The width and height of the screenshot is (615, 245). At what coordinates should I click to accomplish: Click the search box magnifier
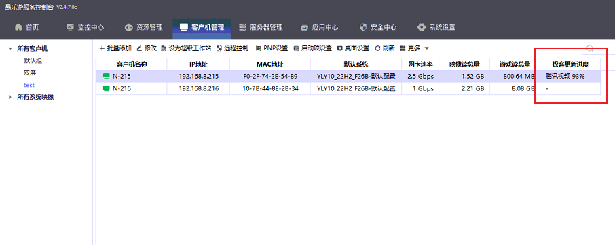tap(589, 48)
